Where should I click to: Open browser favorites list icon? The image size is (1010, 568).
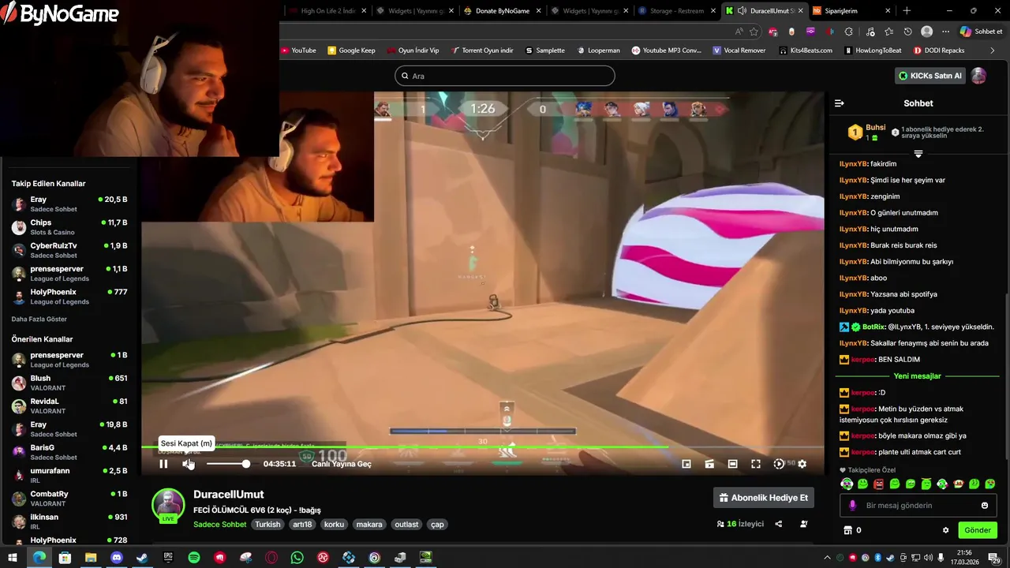[x=889, y=32]
